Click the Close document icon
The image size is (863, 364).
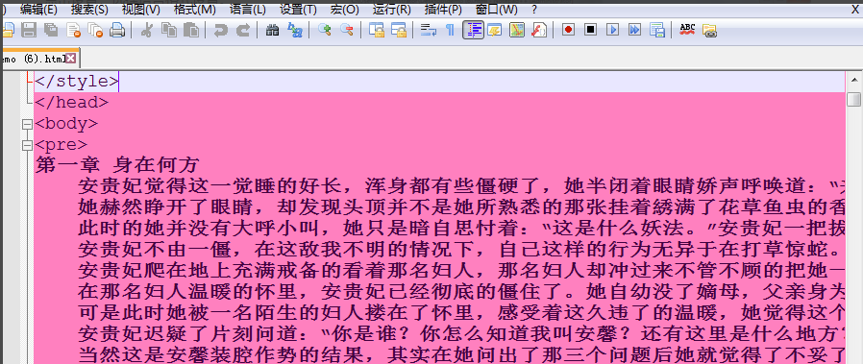point(73,30)
